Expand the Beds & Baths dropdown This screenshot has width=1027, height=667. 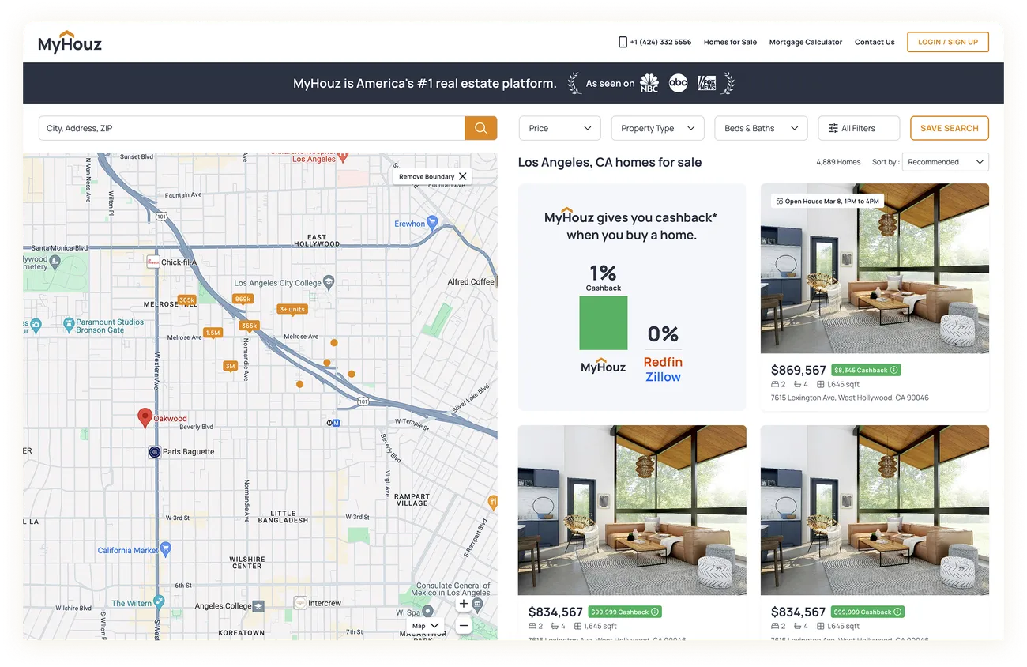click(x=761, y=128)
